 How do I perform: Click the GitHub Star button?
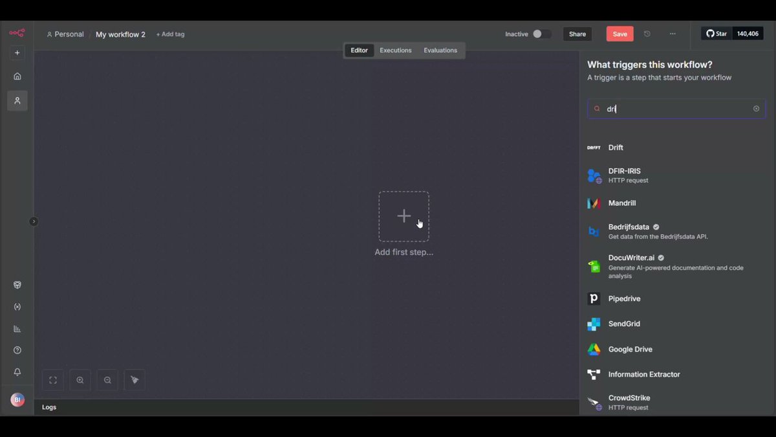[717, 34]
